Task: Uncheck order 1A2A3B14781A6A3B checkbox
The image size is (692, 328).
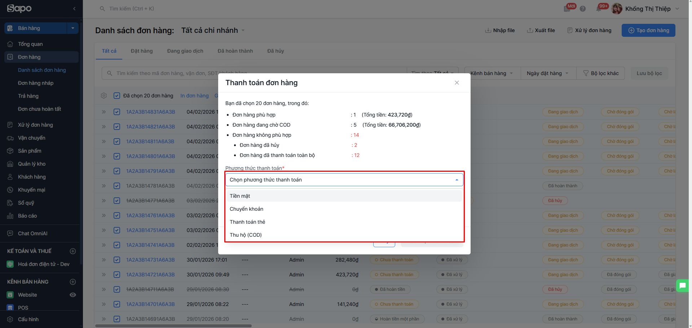Action: click(x=117, y=186)
